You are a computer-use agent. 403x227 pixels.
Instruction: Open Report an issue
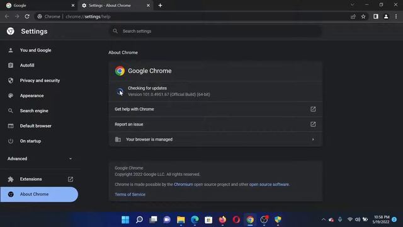(215, 124)
